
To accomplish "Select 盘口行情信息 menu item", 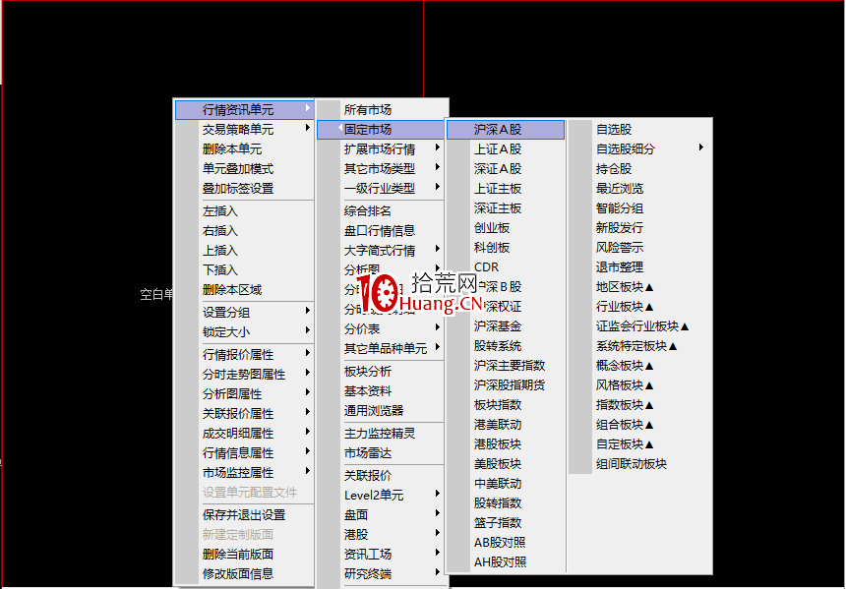I will tap(381, 231).
